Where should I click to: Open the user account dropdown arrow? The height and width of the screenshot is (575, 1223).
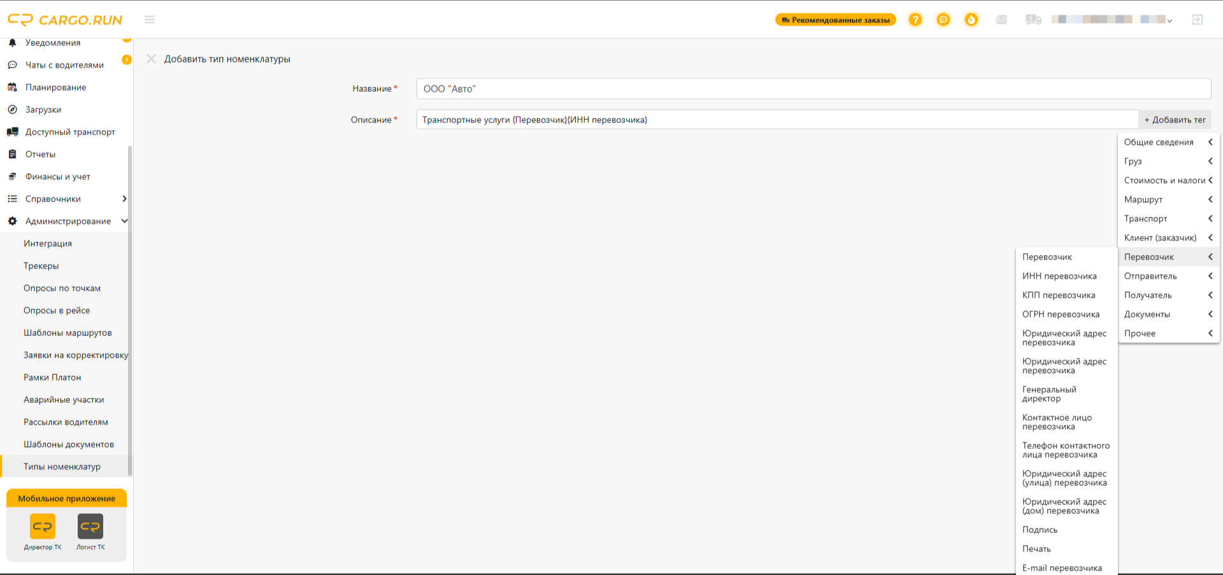(x=1169, y=20)
